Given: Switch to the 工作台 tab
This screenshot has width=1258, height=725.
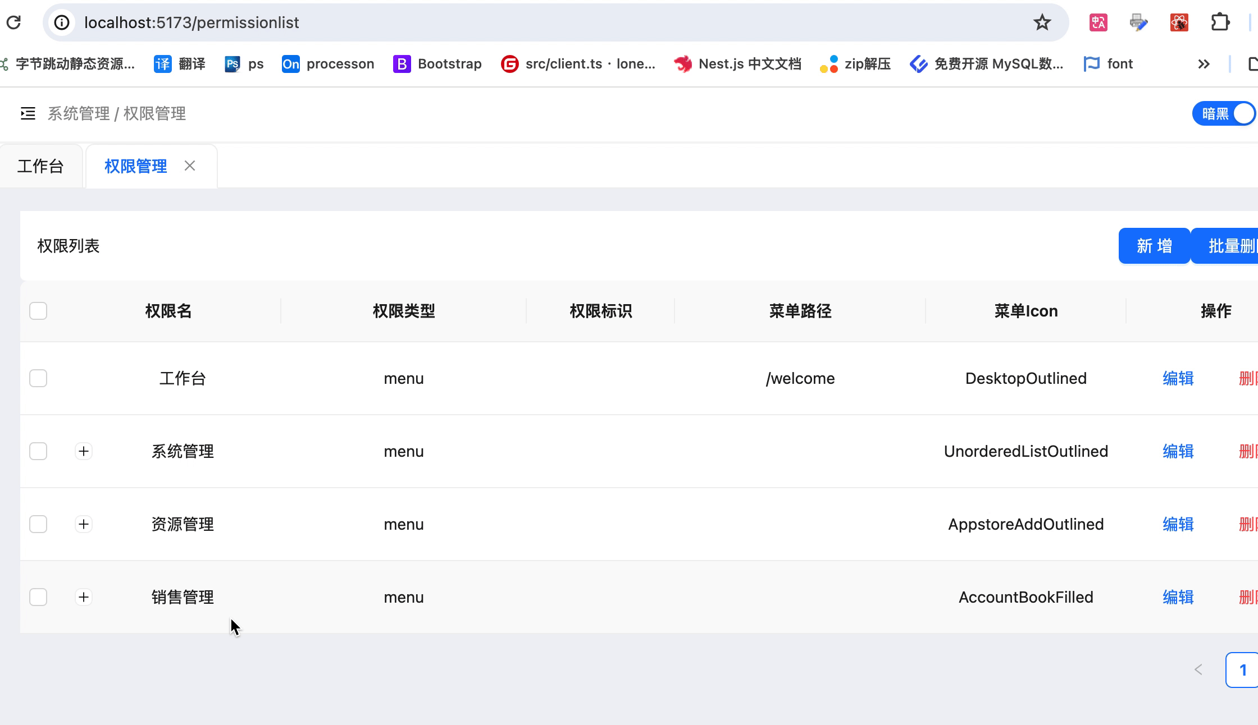Looking at the screenshot, I should pos(40,166).
